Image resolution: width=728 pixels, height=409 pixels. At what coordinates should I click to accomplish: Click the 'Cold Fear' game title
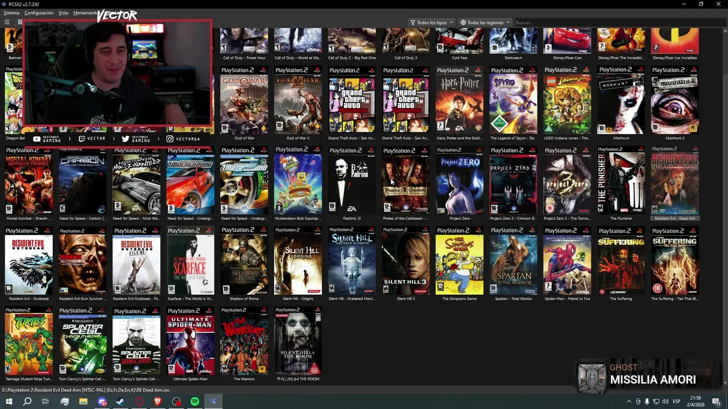[x=460, y=58]
